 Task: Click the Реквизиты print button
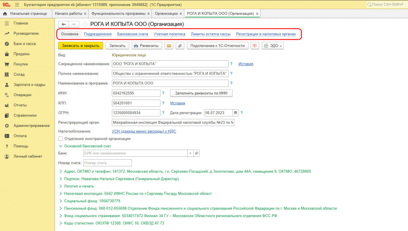pos(147,45)
